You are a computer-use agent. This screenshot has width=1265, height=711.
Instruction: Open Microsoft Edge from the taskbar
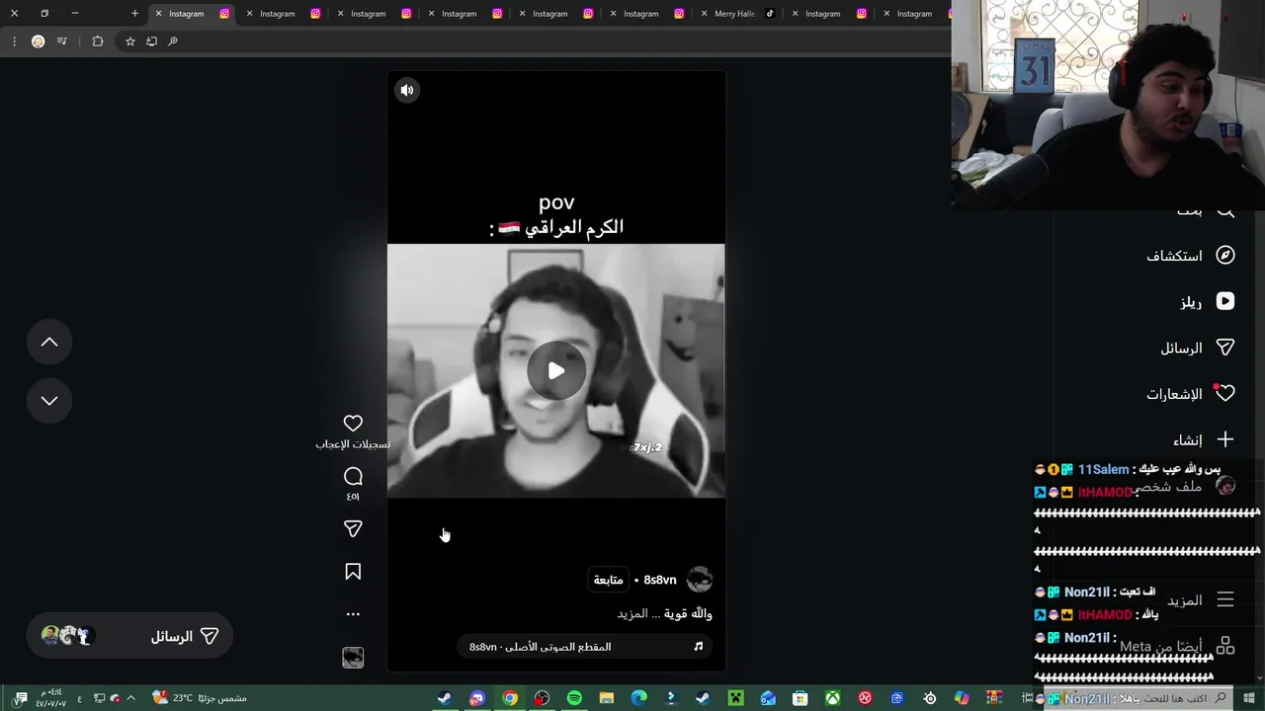[638, 698]
